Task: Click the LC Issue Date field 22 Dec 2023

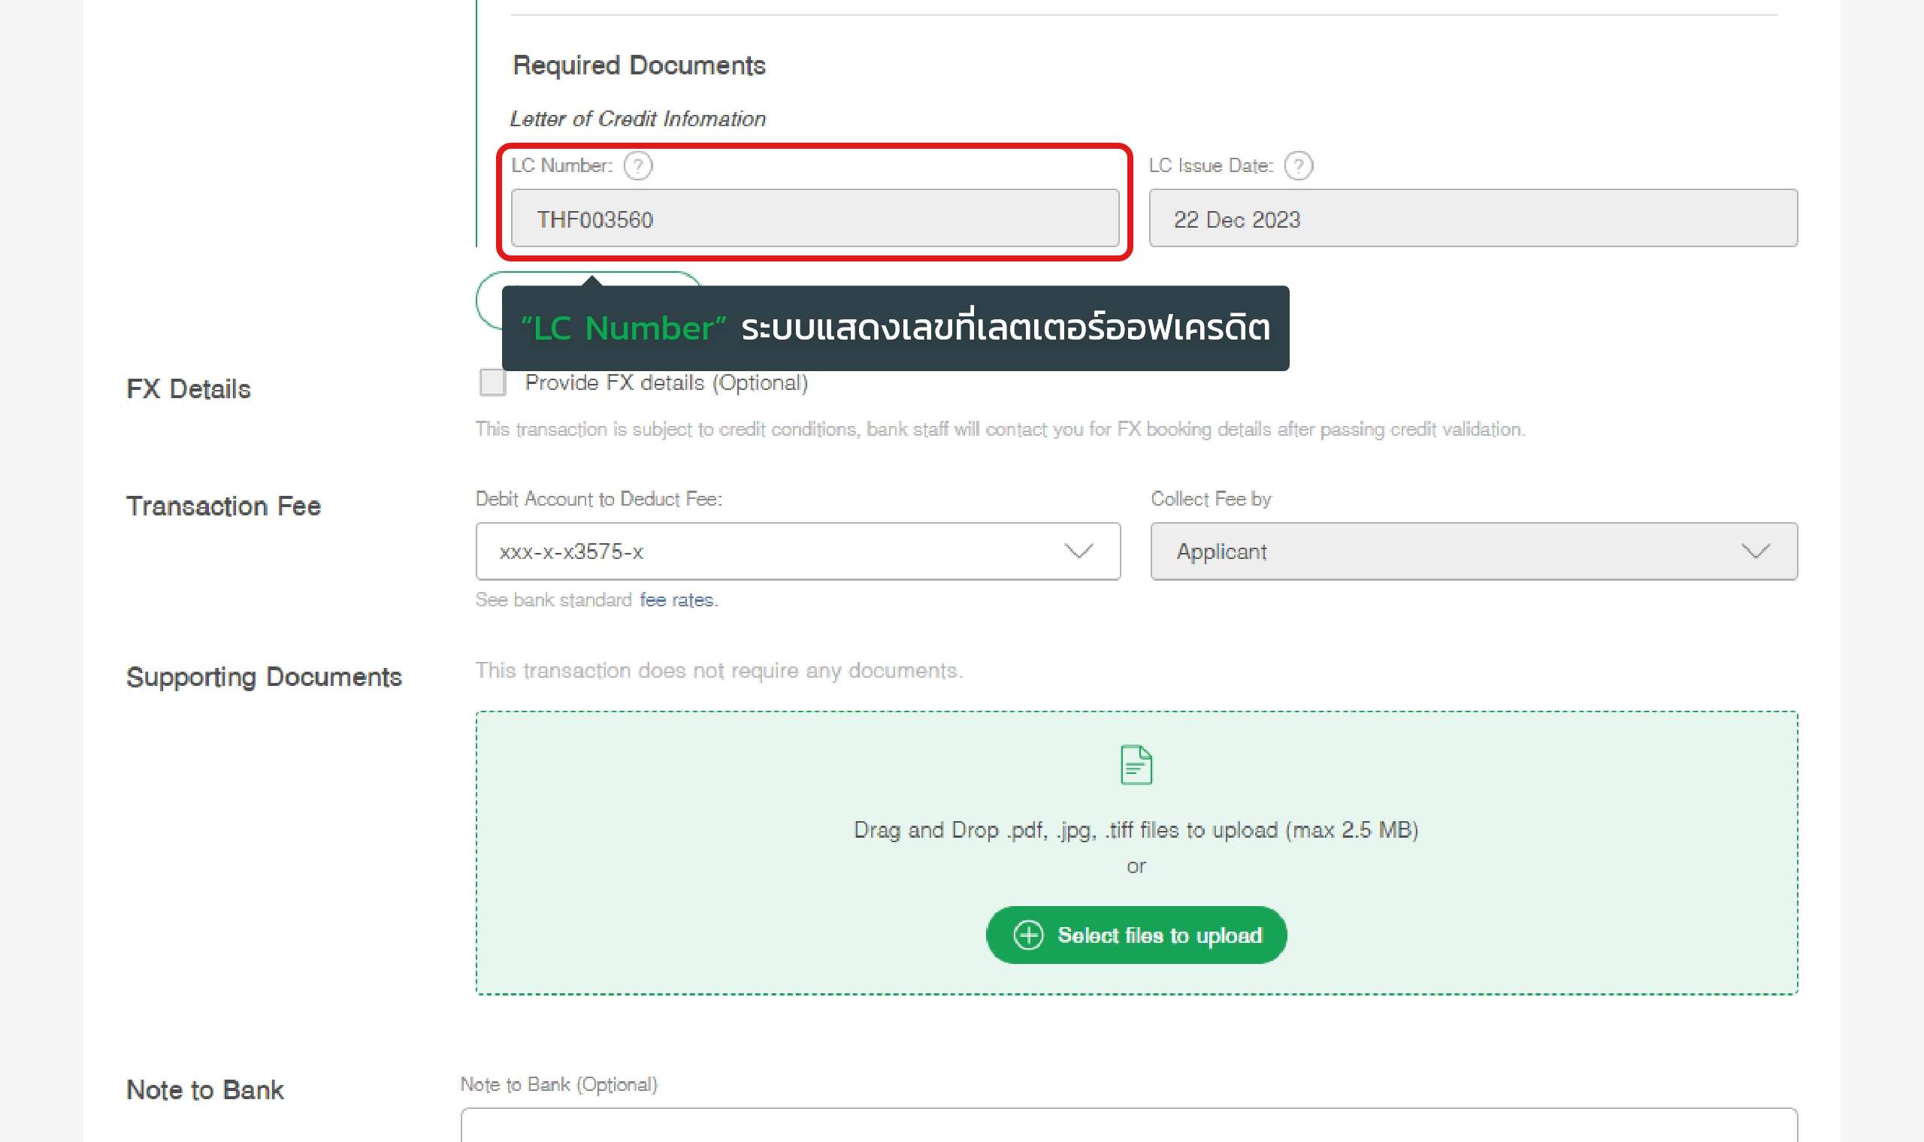Action: click(x=1472, y=219)
